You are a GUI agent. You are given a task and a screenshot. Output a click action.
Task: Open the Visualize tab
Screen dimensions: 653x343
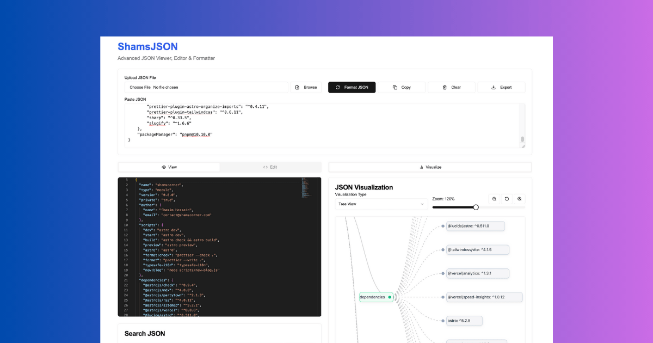430,167
